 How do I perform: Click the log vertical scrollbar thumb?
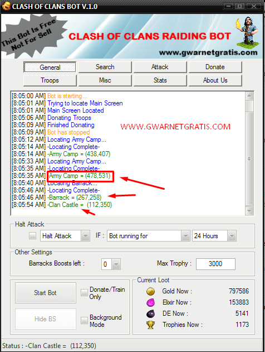[x=249, y=106]
